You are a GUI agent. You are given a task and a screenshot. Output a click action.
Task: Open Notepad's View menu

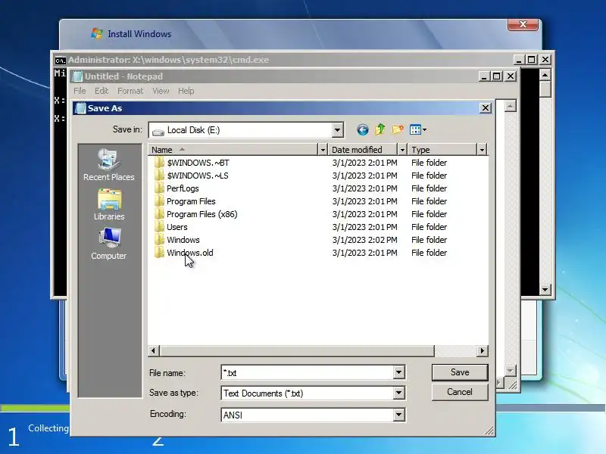[161, 91]
